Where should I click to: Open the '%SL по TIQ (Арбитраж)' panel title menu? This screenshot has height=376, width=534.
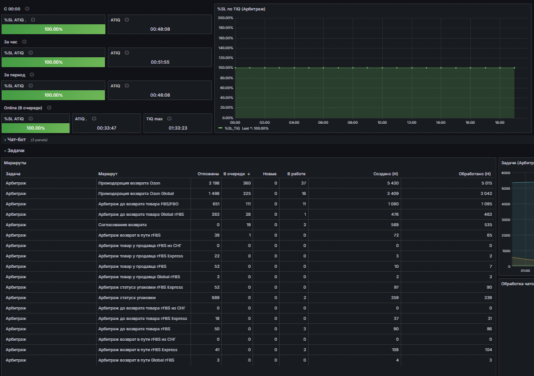pyautogui.click(x=241, y=9)
